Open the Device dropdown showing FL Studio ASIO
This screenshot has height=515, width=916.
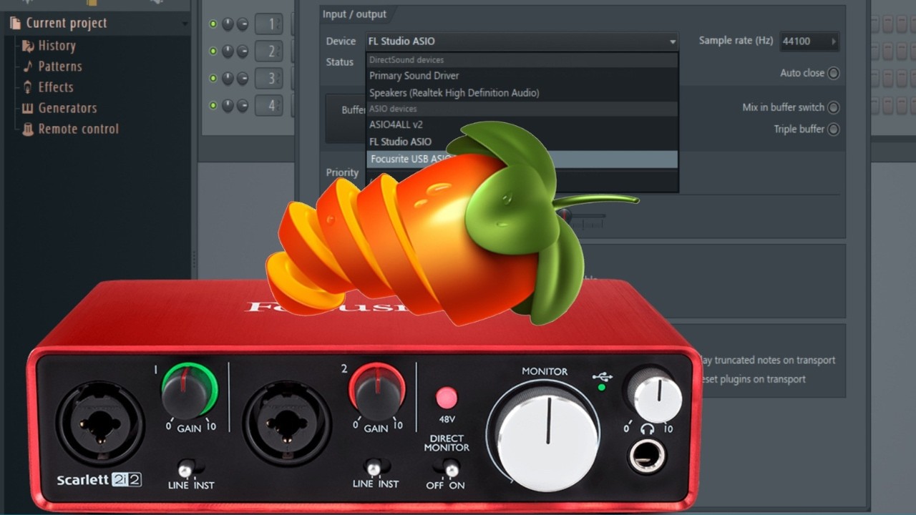[x=522, y=41]
